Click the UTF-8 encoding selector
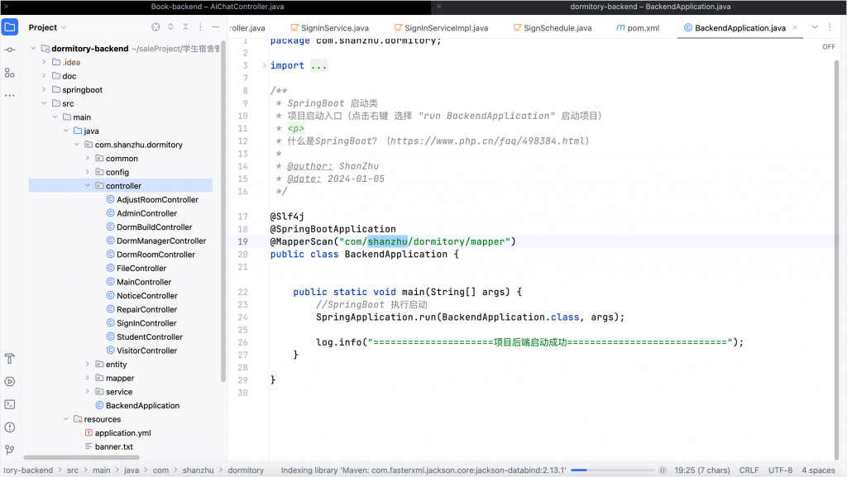 (x=779, y=470)
